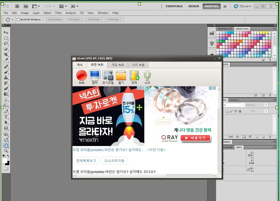Enable the Scroll All Windows checkbox
The image size is (280, 201).
tap(18, 19)
